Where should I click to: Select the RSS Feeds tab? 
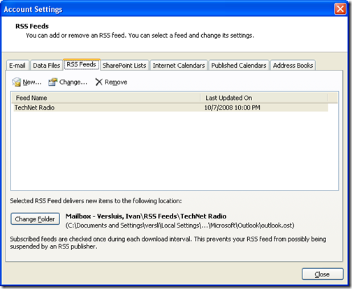[x=82, y=64]
